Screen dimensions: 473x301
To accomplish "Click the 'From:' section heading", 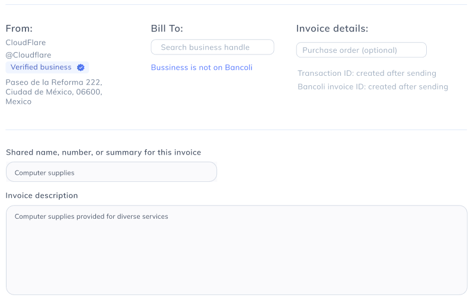I will 19,28.
